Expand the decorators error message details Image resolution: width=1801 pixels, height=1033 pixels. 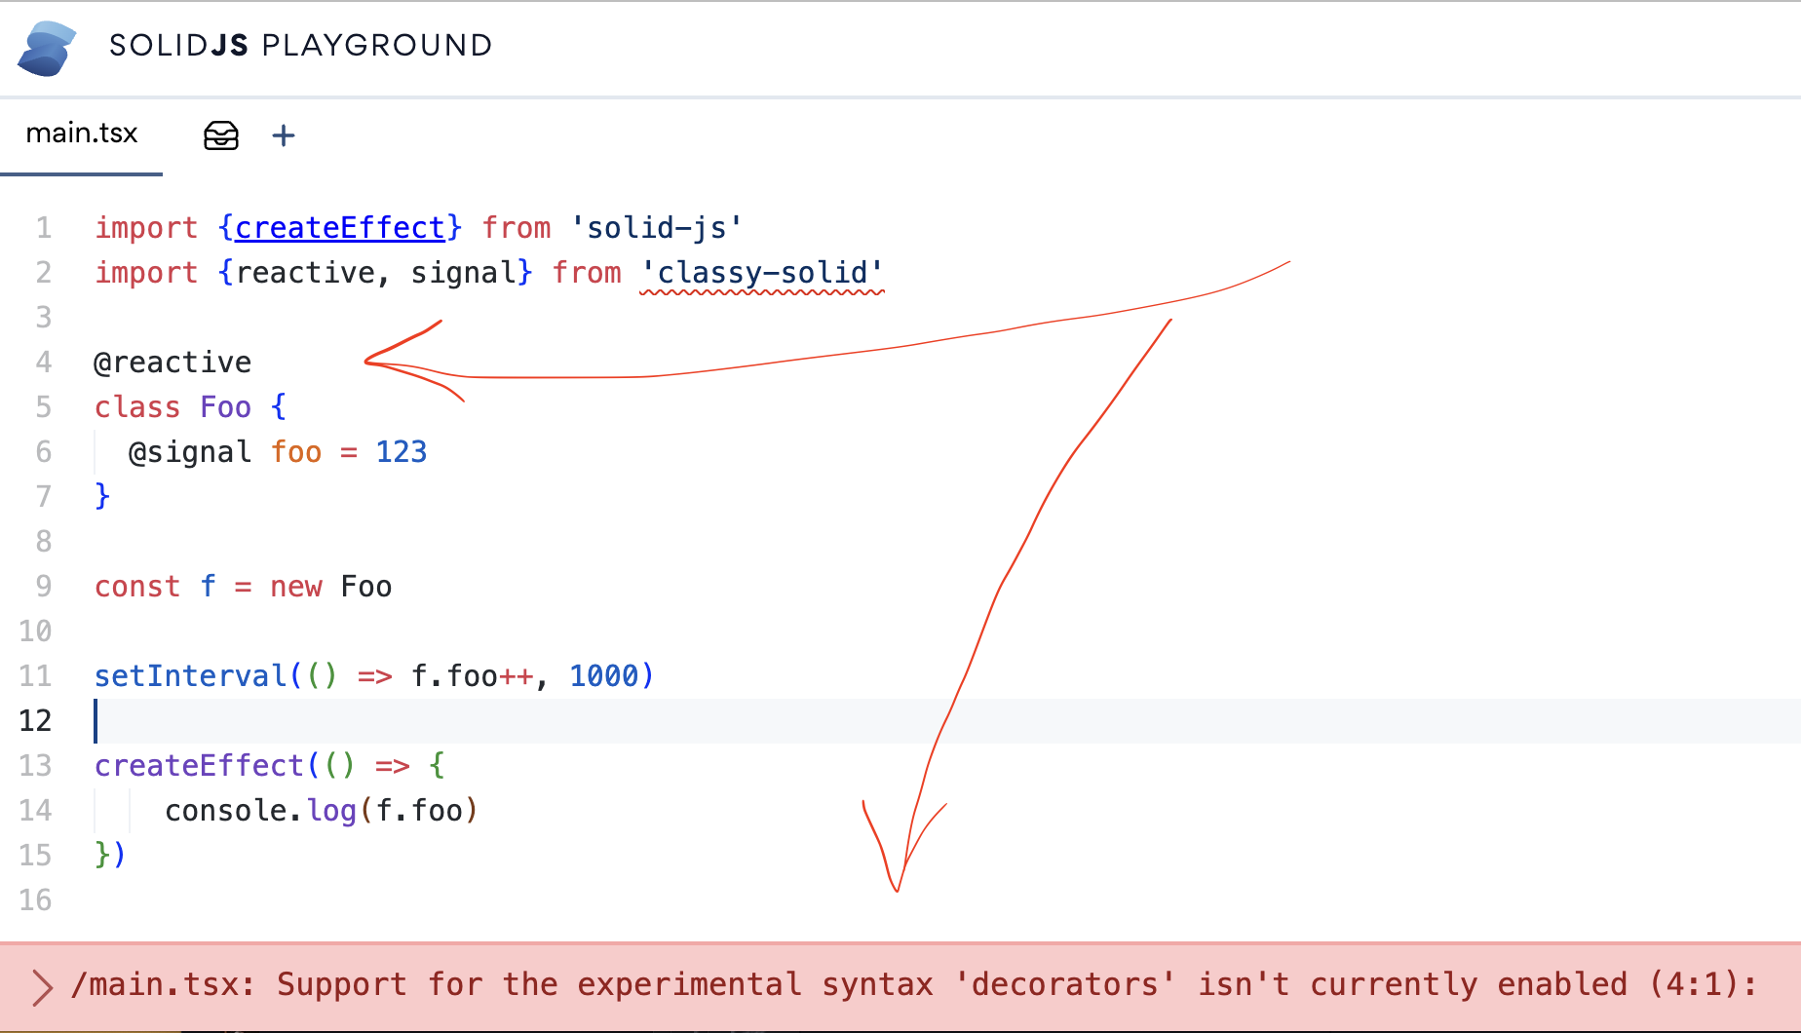click(41, 986)
